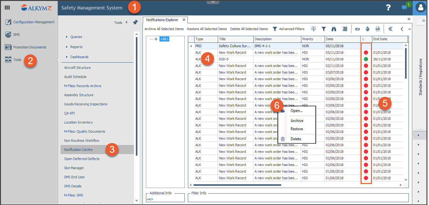The image size is (429, 205).
Task: Expand the PRD row detail arrow
Action: click(x=191, y=46)
